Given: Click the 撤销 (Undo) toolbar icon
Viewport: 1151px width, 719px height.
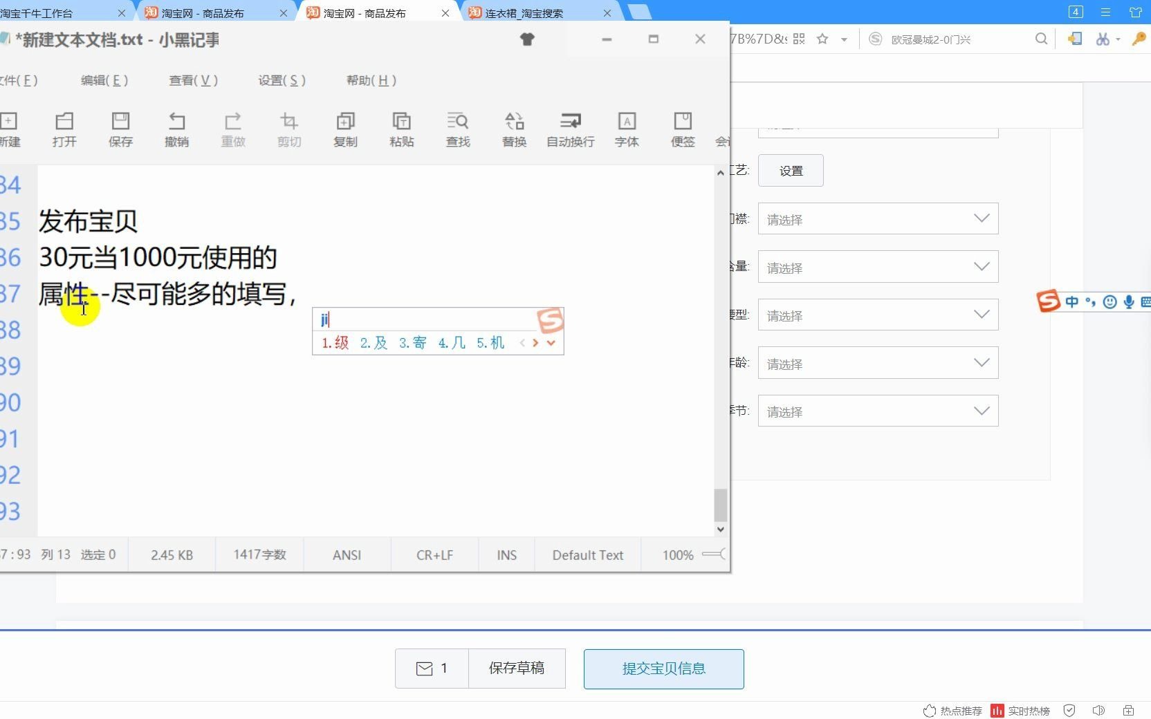Looking at the screenshot, I should [177, 130].
